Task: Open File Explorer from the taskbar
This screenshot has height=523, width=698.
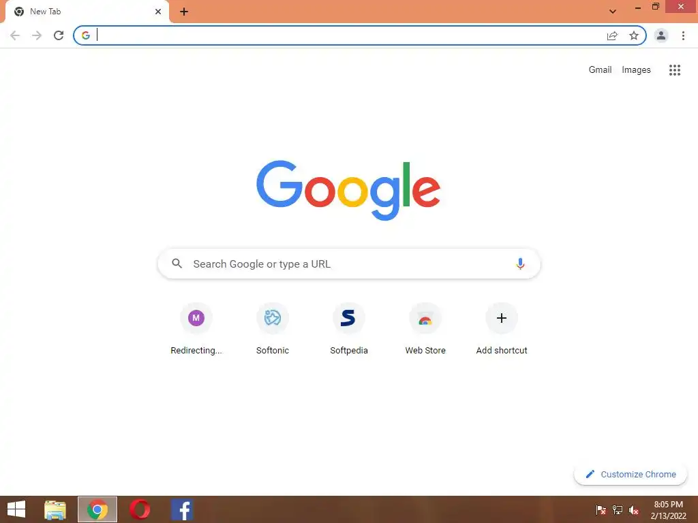Action: [55, 509]
